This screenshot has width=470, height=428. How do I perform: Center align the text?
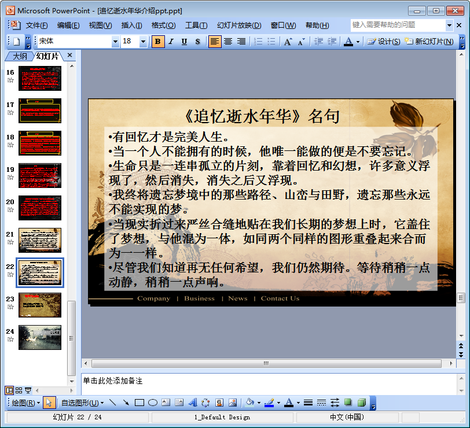coord(228,41)
